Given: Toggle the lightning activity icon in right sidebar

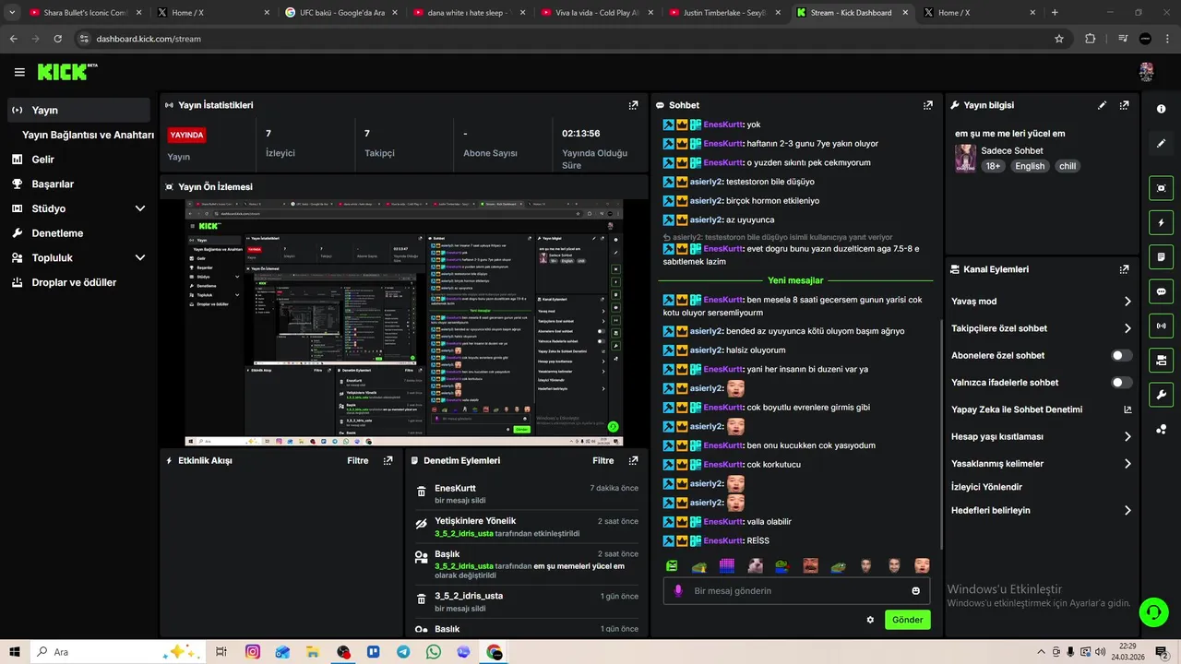Looking at the screenshot, I should pos(1161,222).
